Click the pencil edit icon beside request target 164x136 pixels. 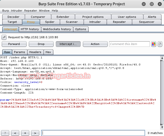point(4,37)
